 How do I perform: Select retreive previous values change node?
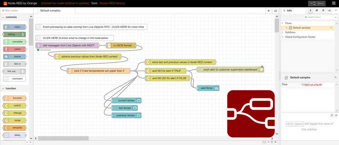coord(88,57)
